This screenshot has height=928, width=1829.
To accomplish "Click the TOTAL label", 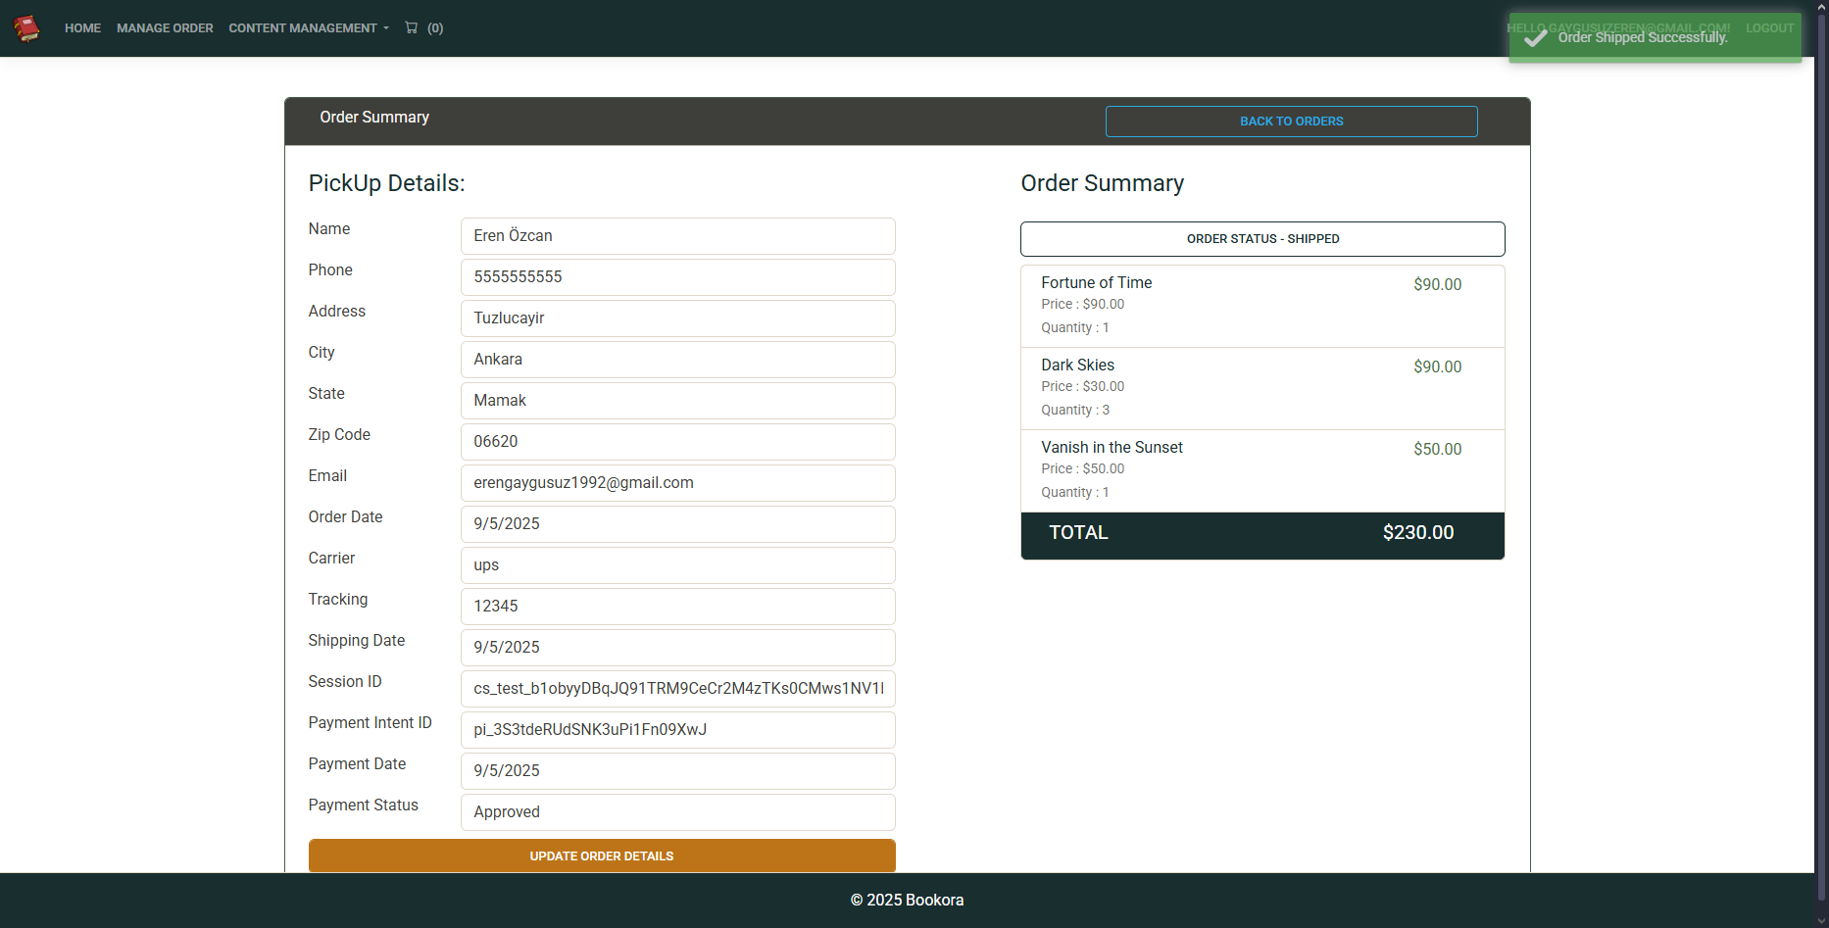I will coord(1078,532).
